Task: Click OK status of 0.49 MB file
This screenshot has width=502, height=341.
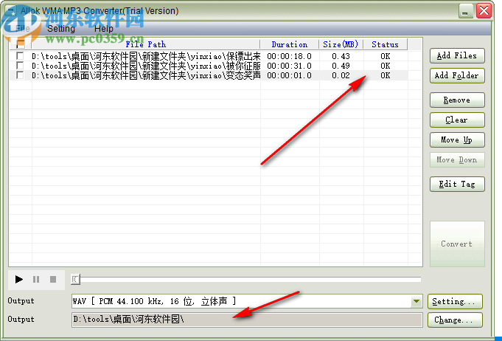Action: coord(385,66)
